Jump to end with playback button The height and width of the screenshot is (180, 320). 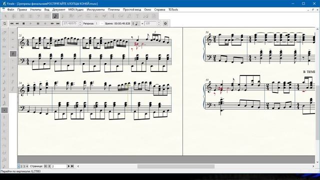(x=58, y=23)
